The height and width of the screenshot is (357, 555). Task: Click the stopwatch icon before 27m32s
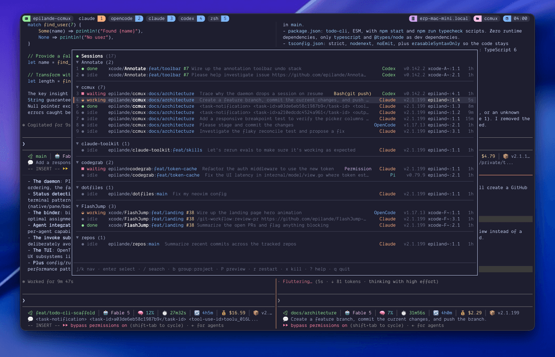pyautogui.click(x=164, y=313)
